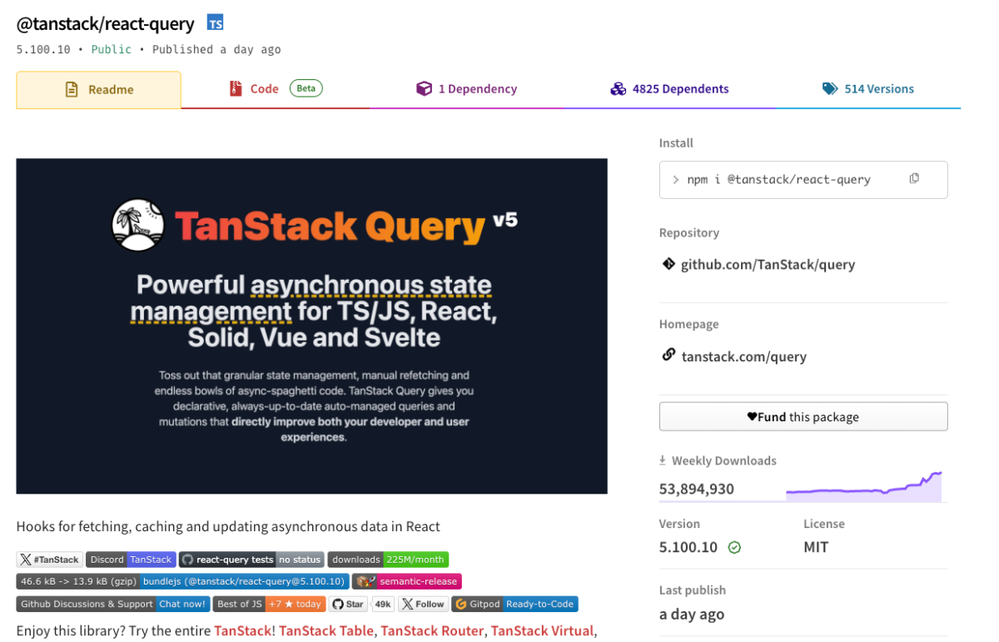Switch to the Code tab
Viewport: 999px width, 642px height.
[276, 89]
